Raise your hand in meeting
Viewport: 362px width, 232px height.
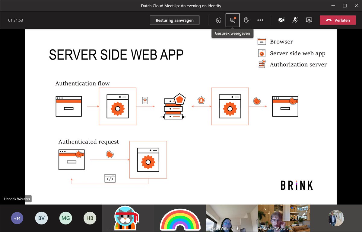tap(246, 20)
